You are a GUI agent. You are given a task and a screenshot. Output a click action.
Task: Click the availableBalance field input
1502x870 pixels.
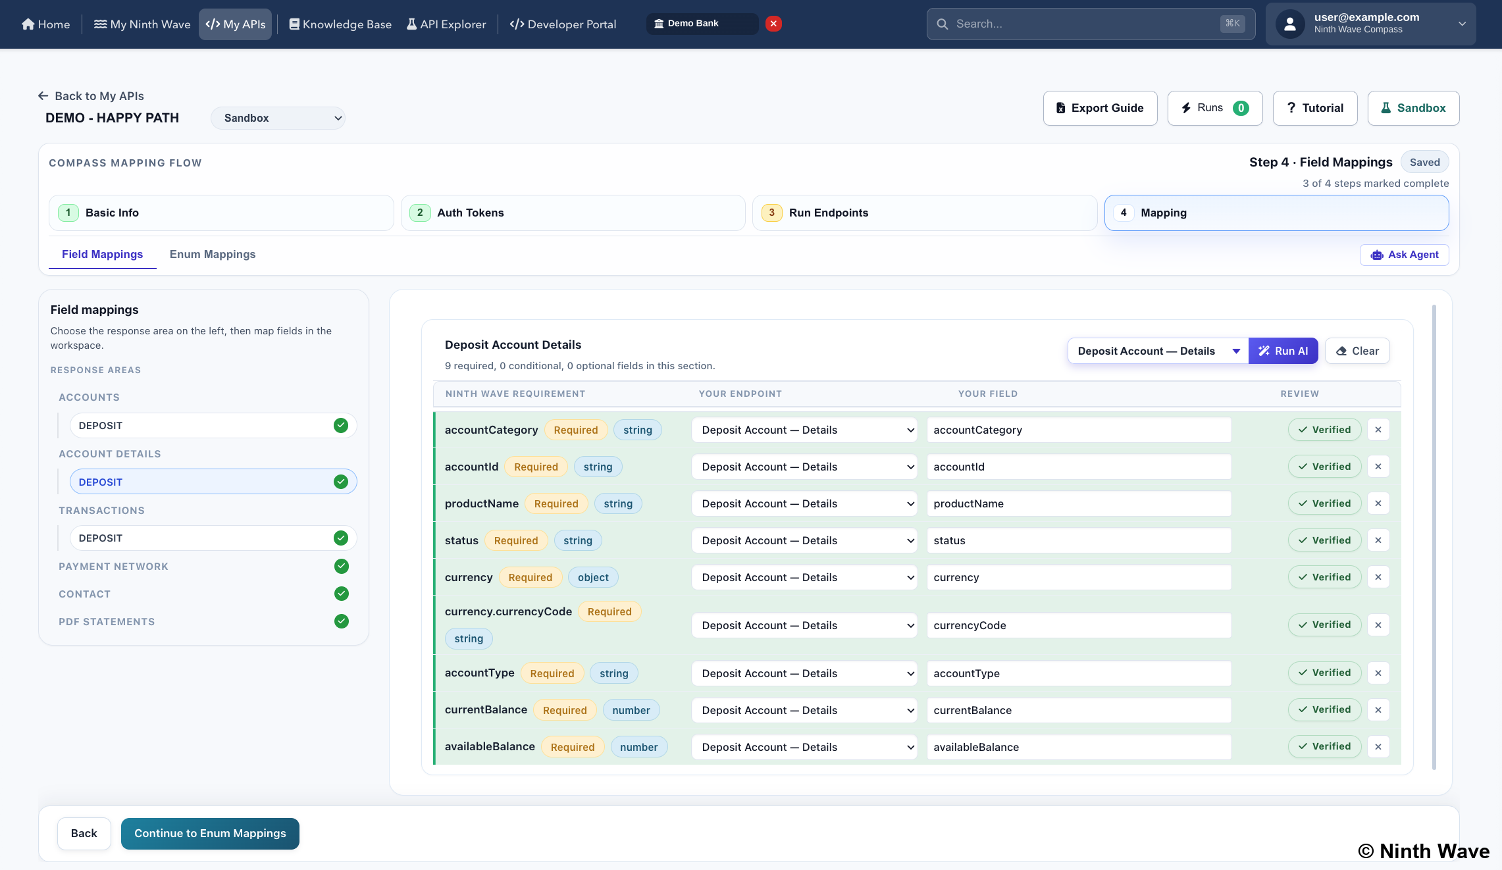[x=1079, y=747]
